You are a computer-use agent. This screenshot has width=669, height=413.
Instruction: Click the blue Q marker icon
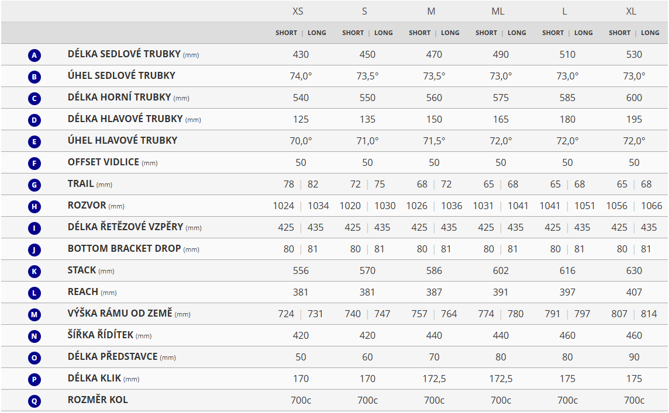(x=34, y=401)
